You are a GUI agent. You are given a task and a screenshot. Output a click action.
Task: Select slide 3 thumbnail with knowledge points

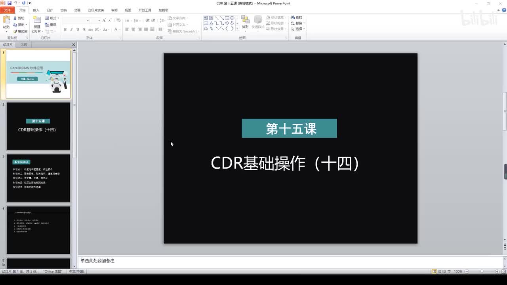coord(38,178)
